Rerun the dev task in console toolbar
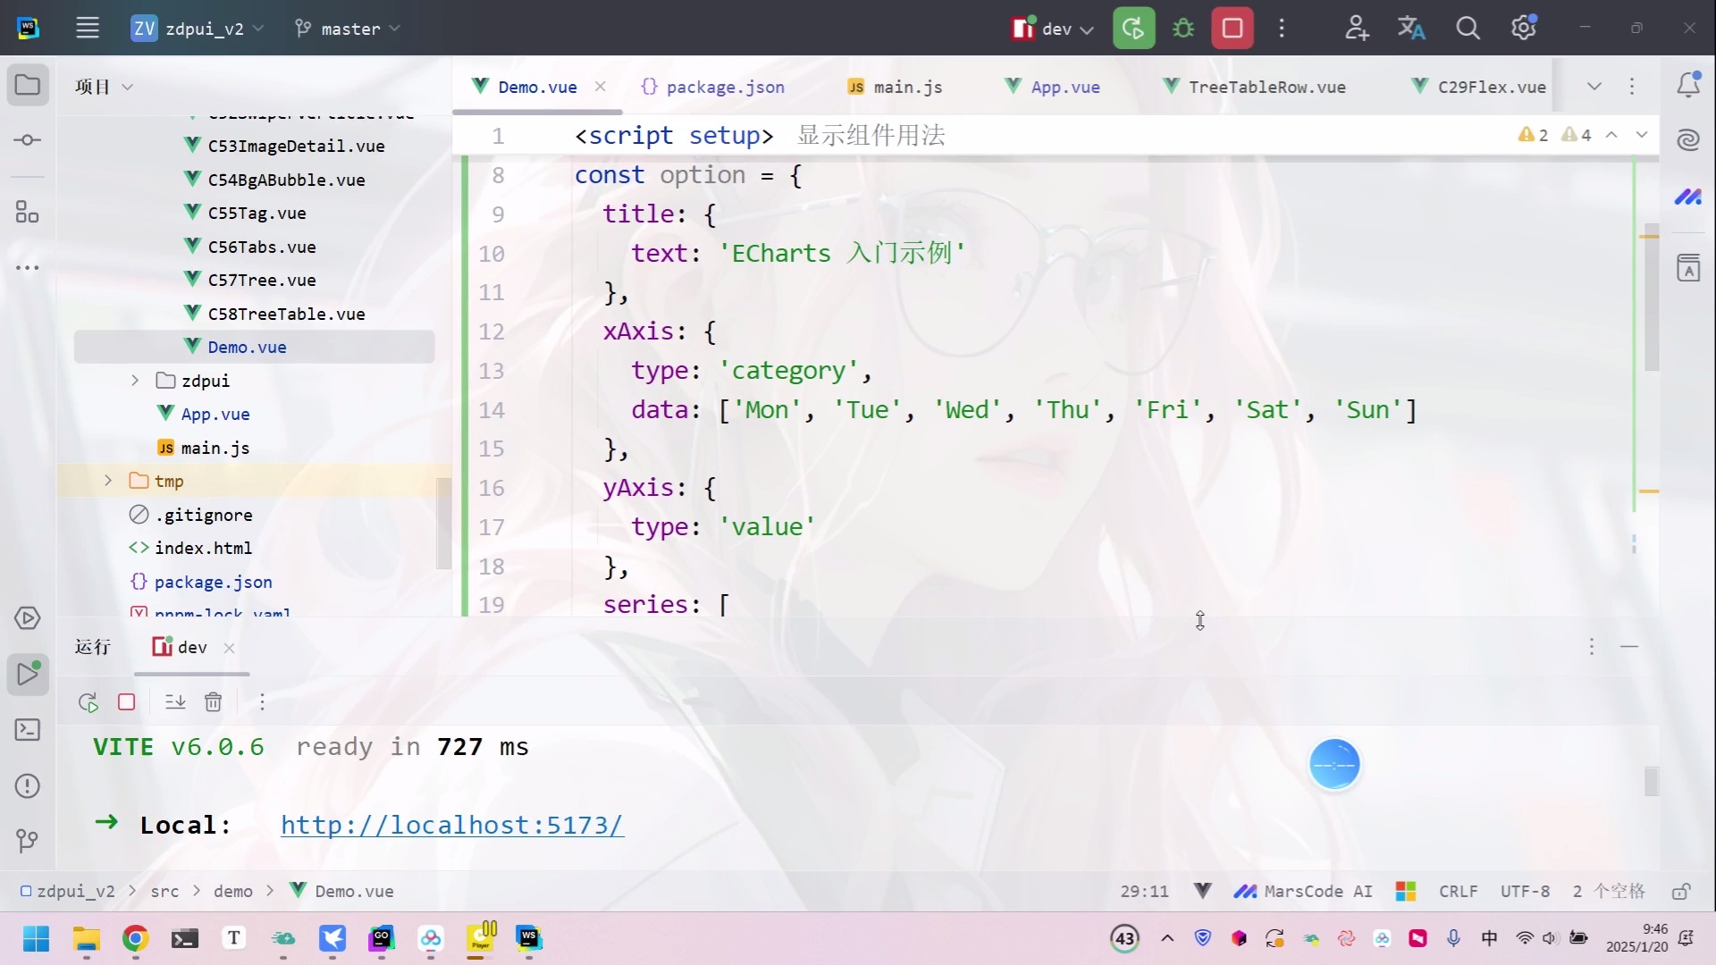 tap(88, 702)
